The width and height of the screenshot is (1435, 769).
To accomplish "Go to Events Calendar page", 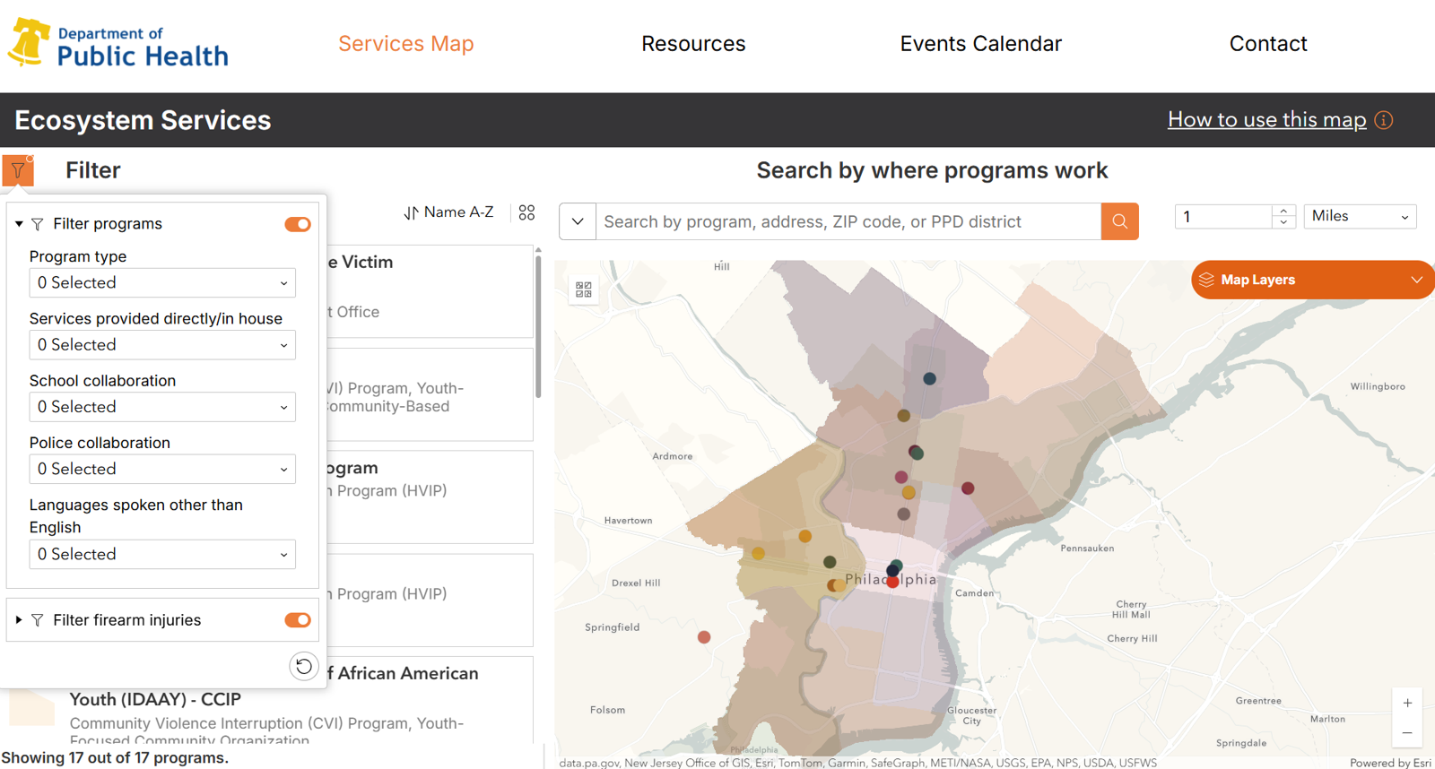I will pos(980,44).
